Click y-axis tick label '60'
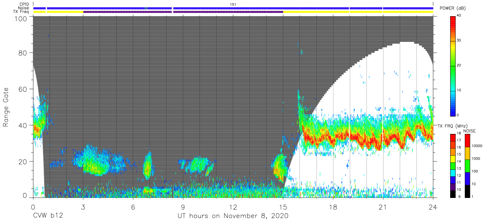 point(23,89)
